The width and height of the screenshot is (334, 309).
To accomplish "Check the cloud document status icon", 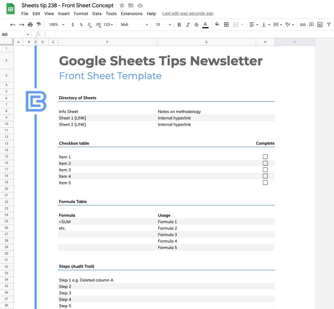I will click(x=140, y=6).
